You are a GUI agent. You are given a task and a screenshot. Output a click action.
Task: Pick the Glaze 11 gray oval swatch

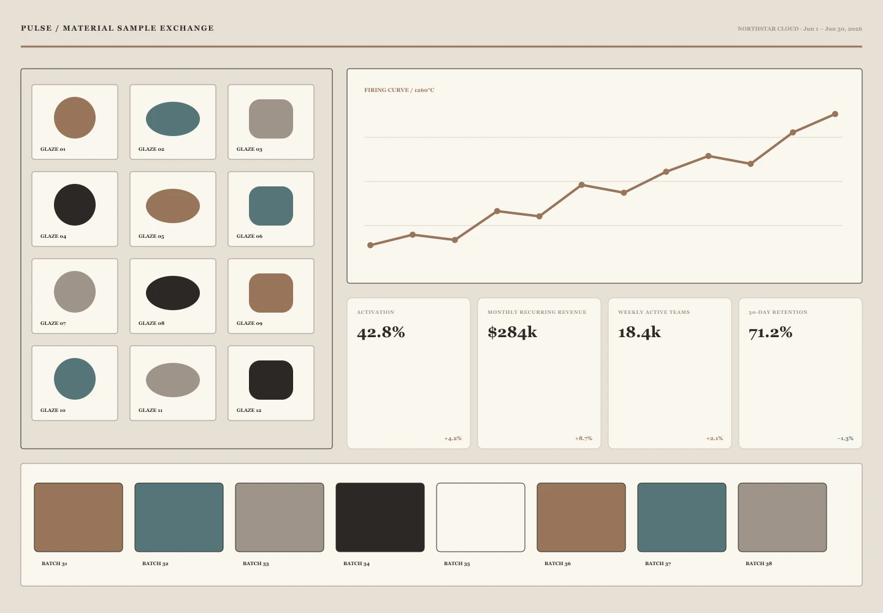(173, 380)
